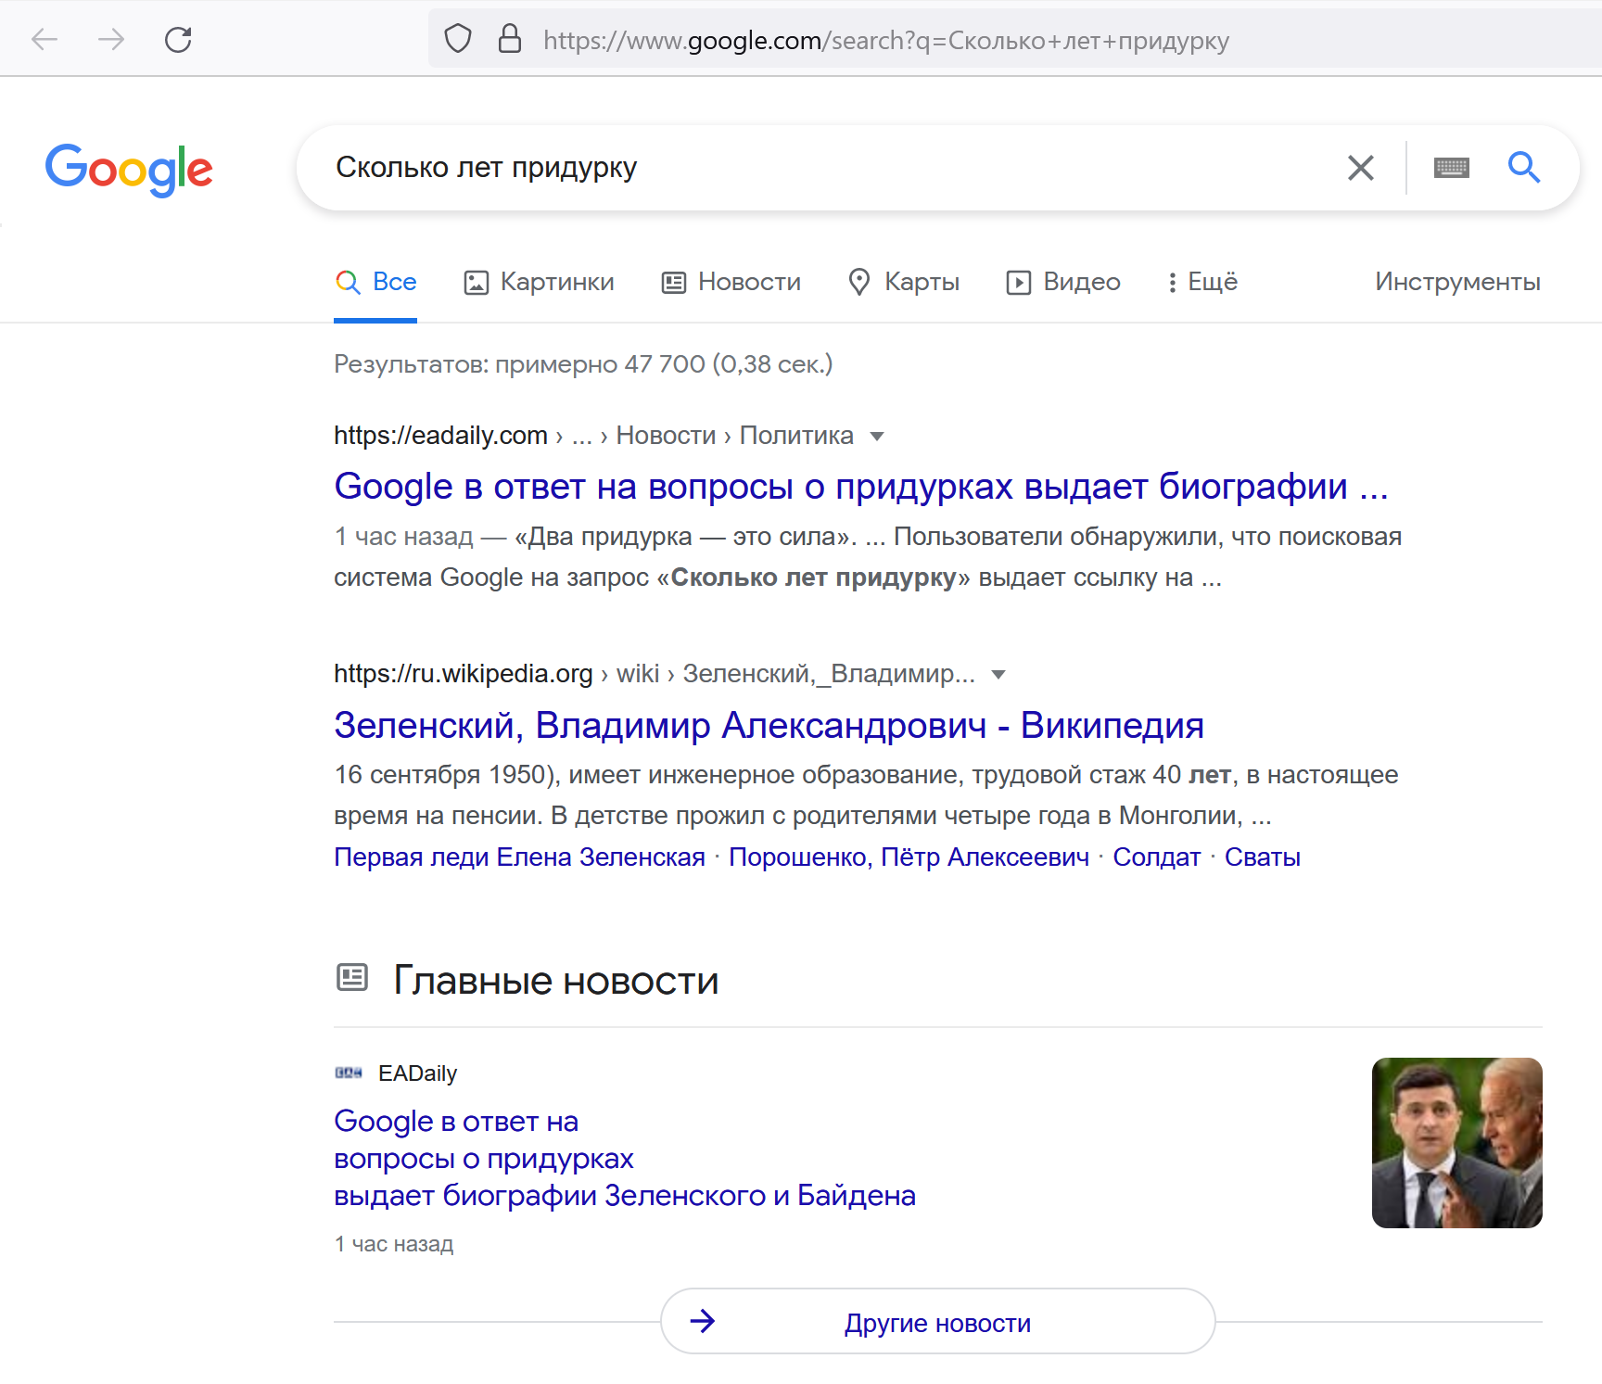Reload the page with the refresh icon
The height and width of the screenshot is (1384, 1602).
click(178, 39)
